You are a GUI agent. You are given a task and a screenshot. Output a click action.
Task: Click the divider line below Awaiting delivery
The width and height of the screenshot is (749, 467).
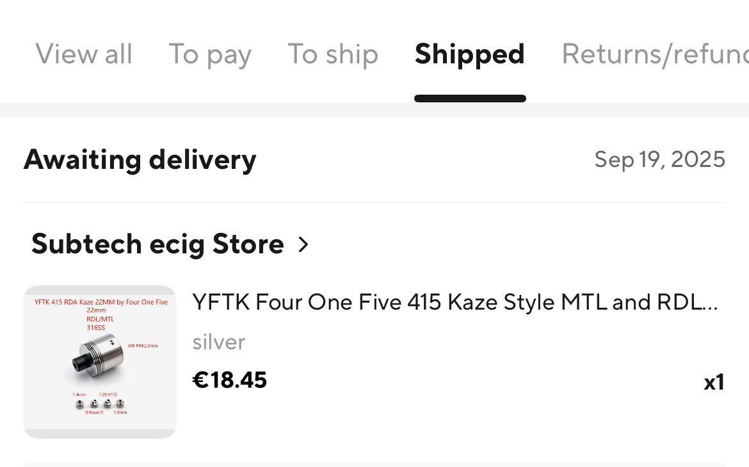tap(374, 202)
